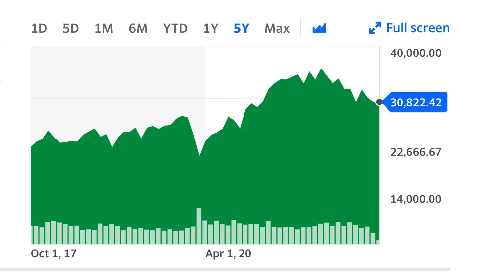The width and height of the screenshot is (488, 278).
Task: Click the full screen expand arrows icon
Action: 375,28
